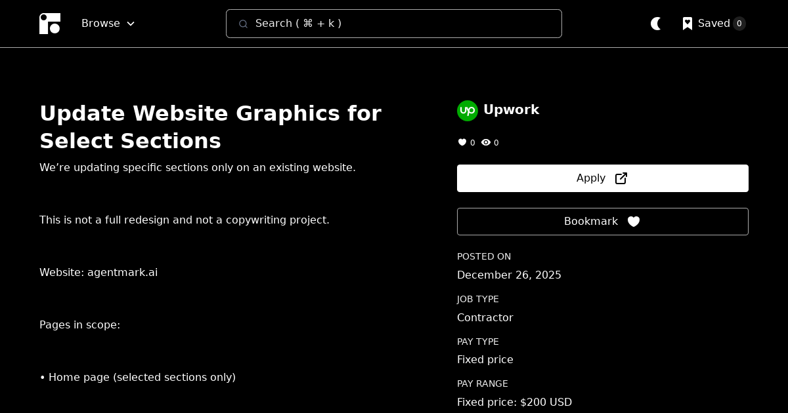Screen dimensions: 788x413
Task: Toggle the Saved jobs counter badge
Action: 739,24
